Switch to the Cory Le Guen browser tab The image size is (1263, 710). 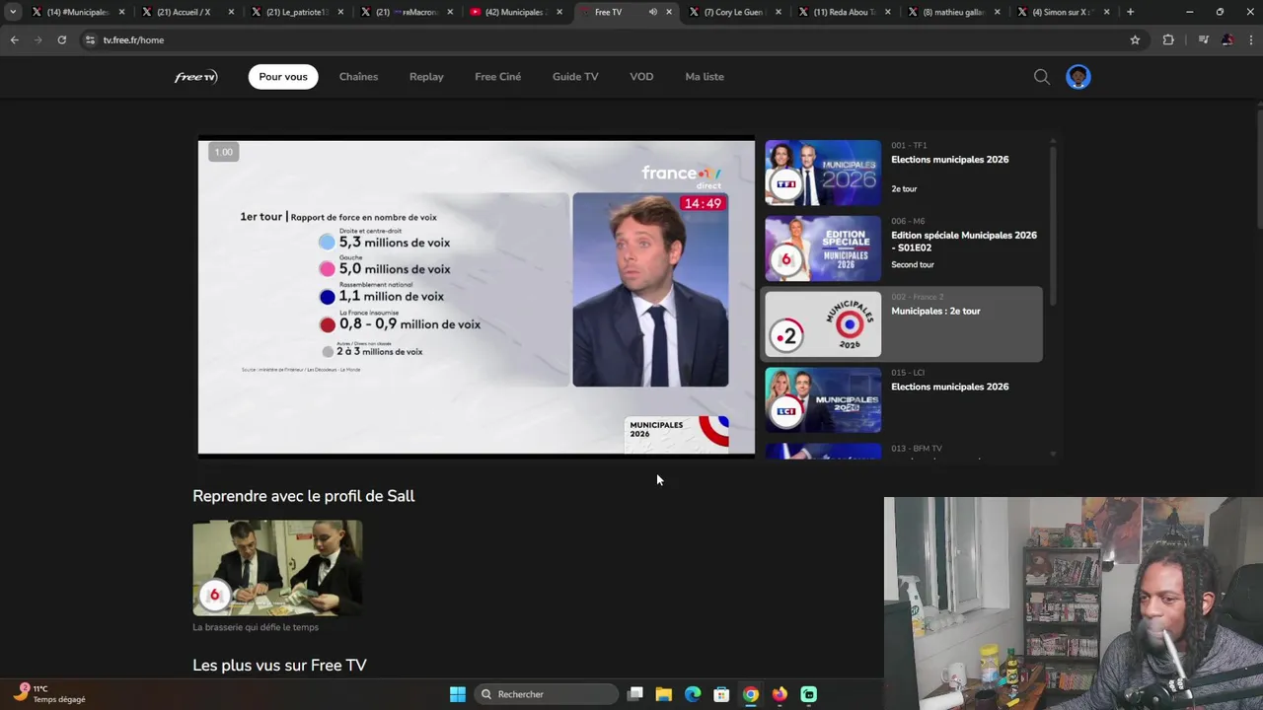(x=735, y=12)
